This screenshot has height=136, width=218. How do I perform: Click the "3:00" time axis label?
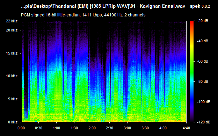(128, 128)
